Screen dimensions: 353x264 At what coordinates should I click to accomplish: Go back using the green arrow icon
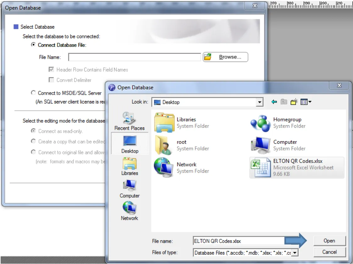coord(274,102)
